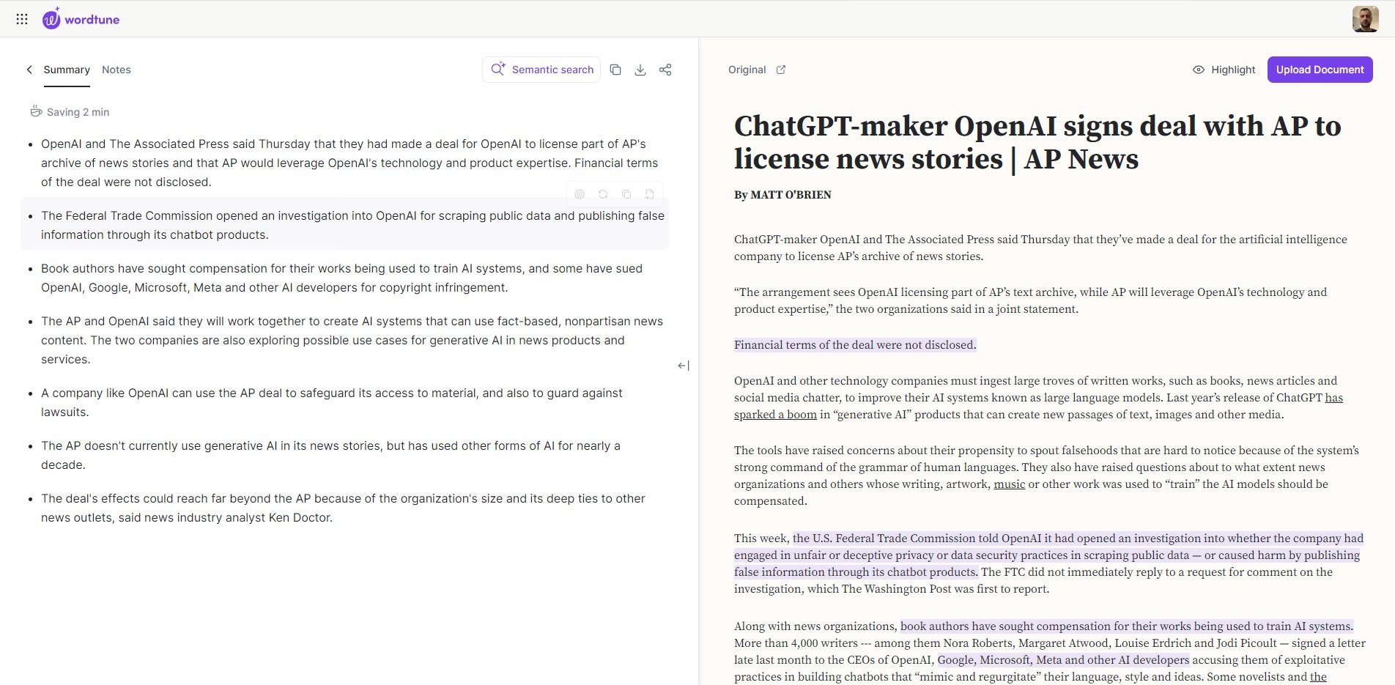The width and height of the screenshot is (1395, 685).
Task: Open the apps grid menu
Action: coord(22,19)
